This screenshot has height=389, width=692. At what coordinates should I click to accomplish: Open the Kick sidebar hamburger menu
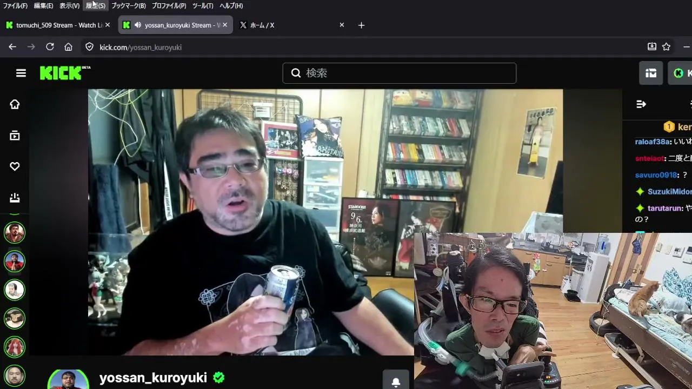pyautogui.click(x=21, y=73)
